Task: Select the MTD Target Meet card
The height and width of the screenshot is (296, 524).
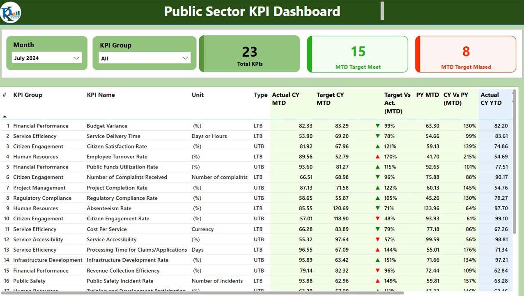Action: [358, 54]
